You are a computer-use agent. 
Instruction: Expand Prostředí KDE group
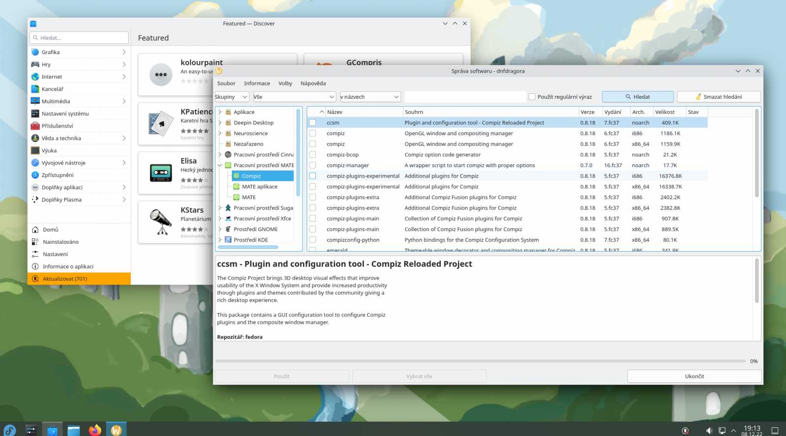(220, 240)
